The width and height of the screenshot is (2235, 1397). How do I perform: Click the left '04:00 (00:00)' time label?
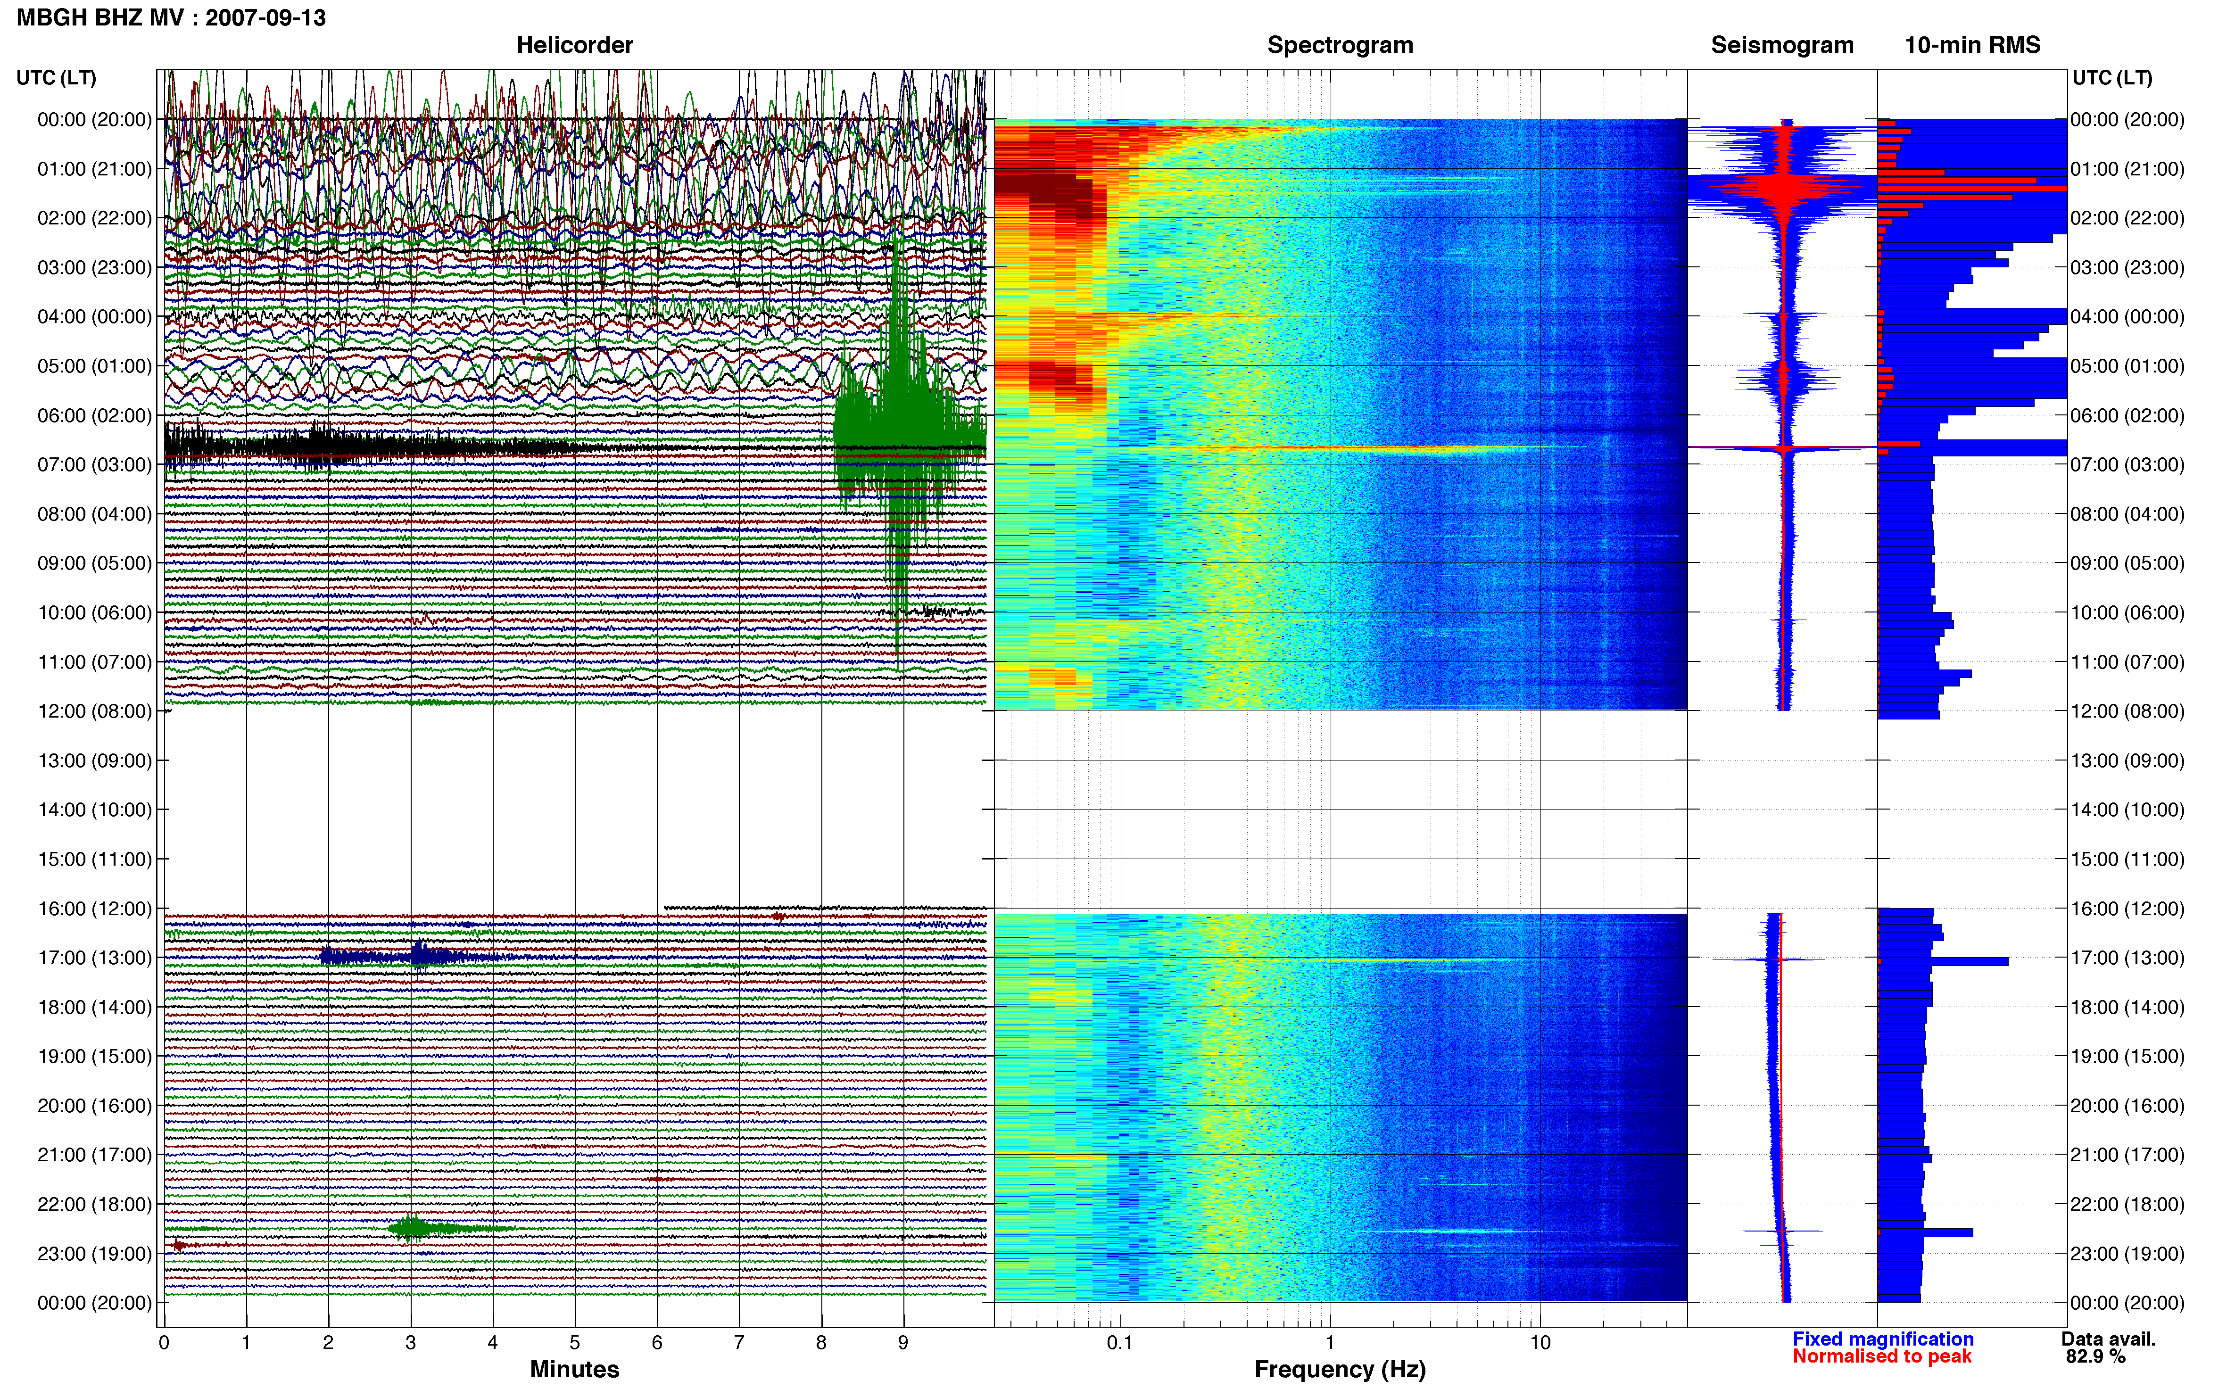tap(94, 317)
